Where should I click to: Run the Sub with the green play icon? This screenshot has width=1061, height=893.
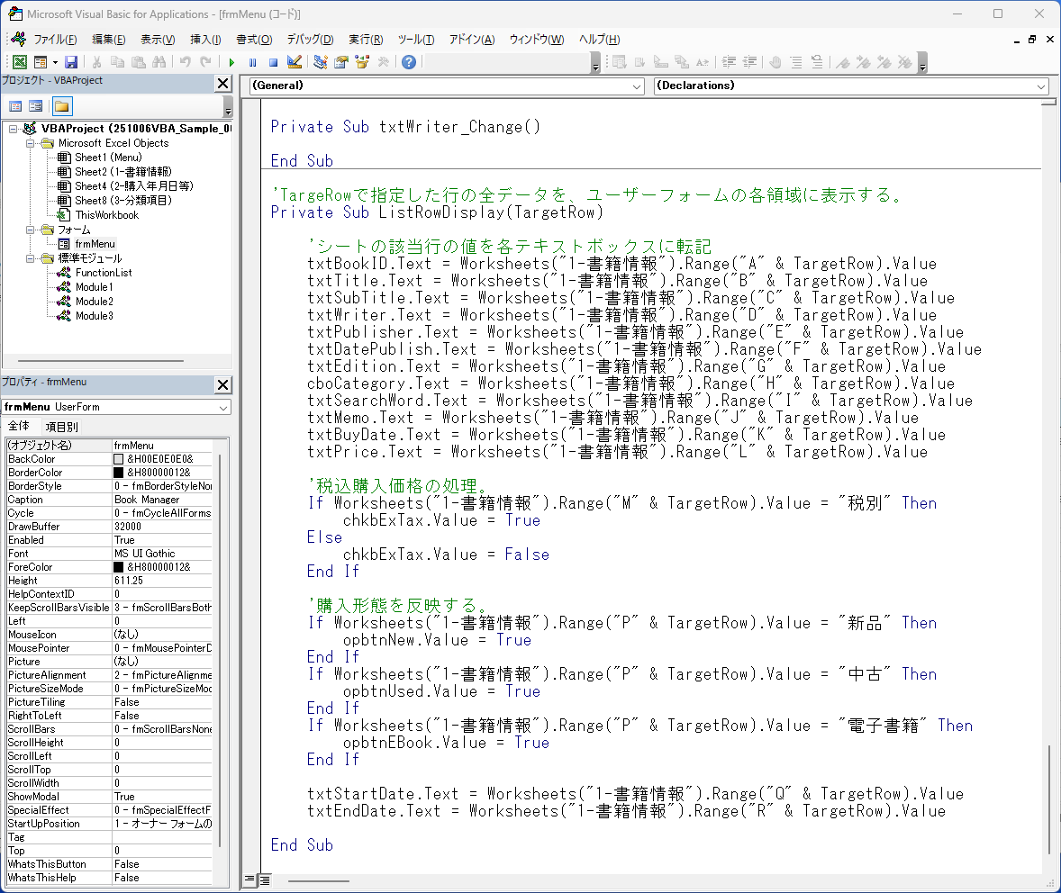(x=231, y=62)
